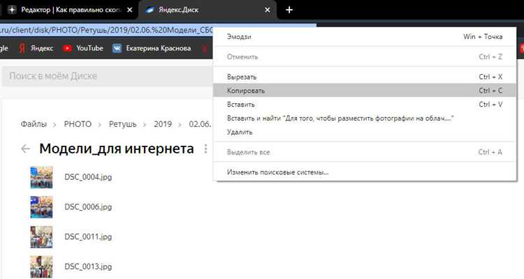Click Вставить и найти menu entry

click(365, 118)
